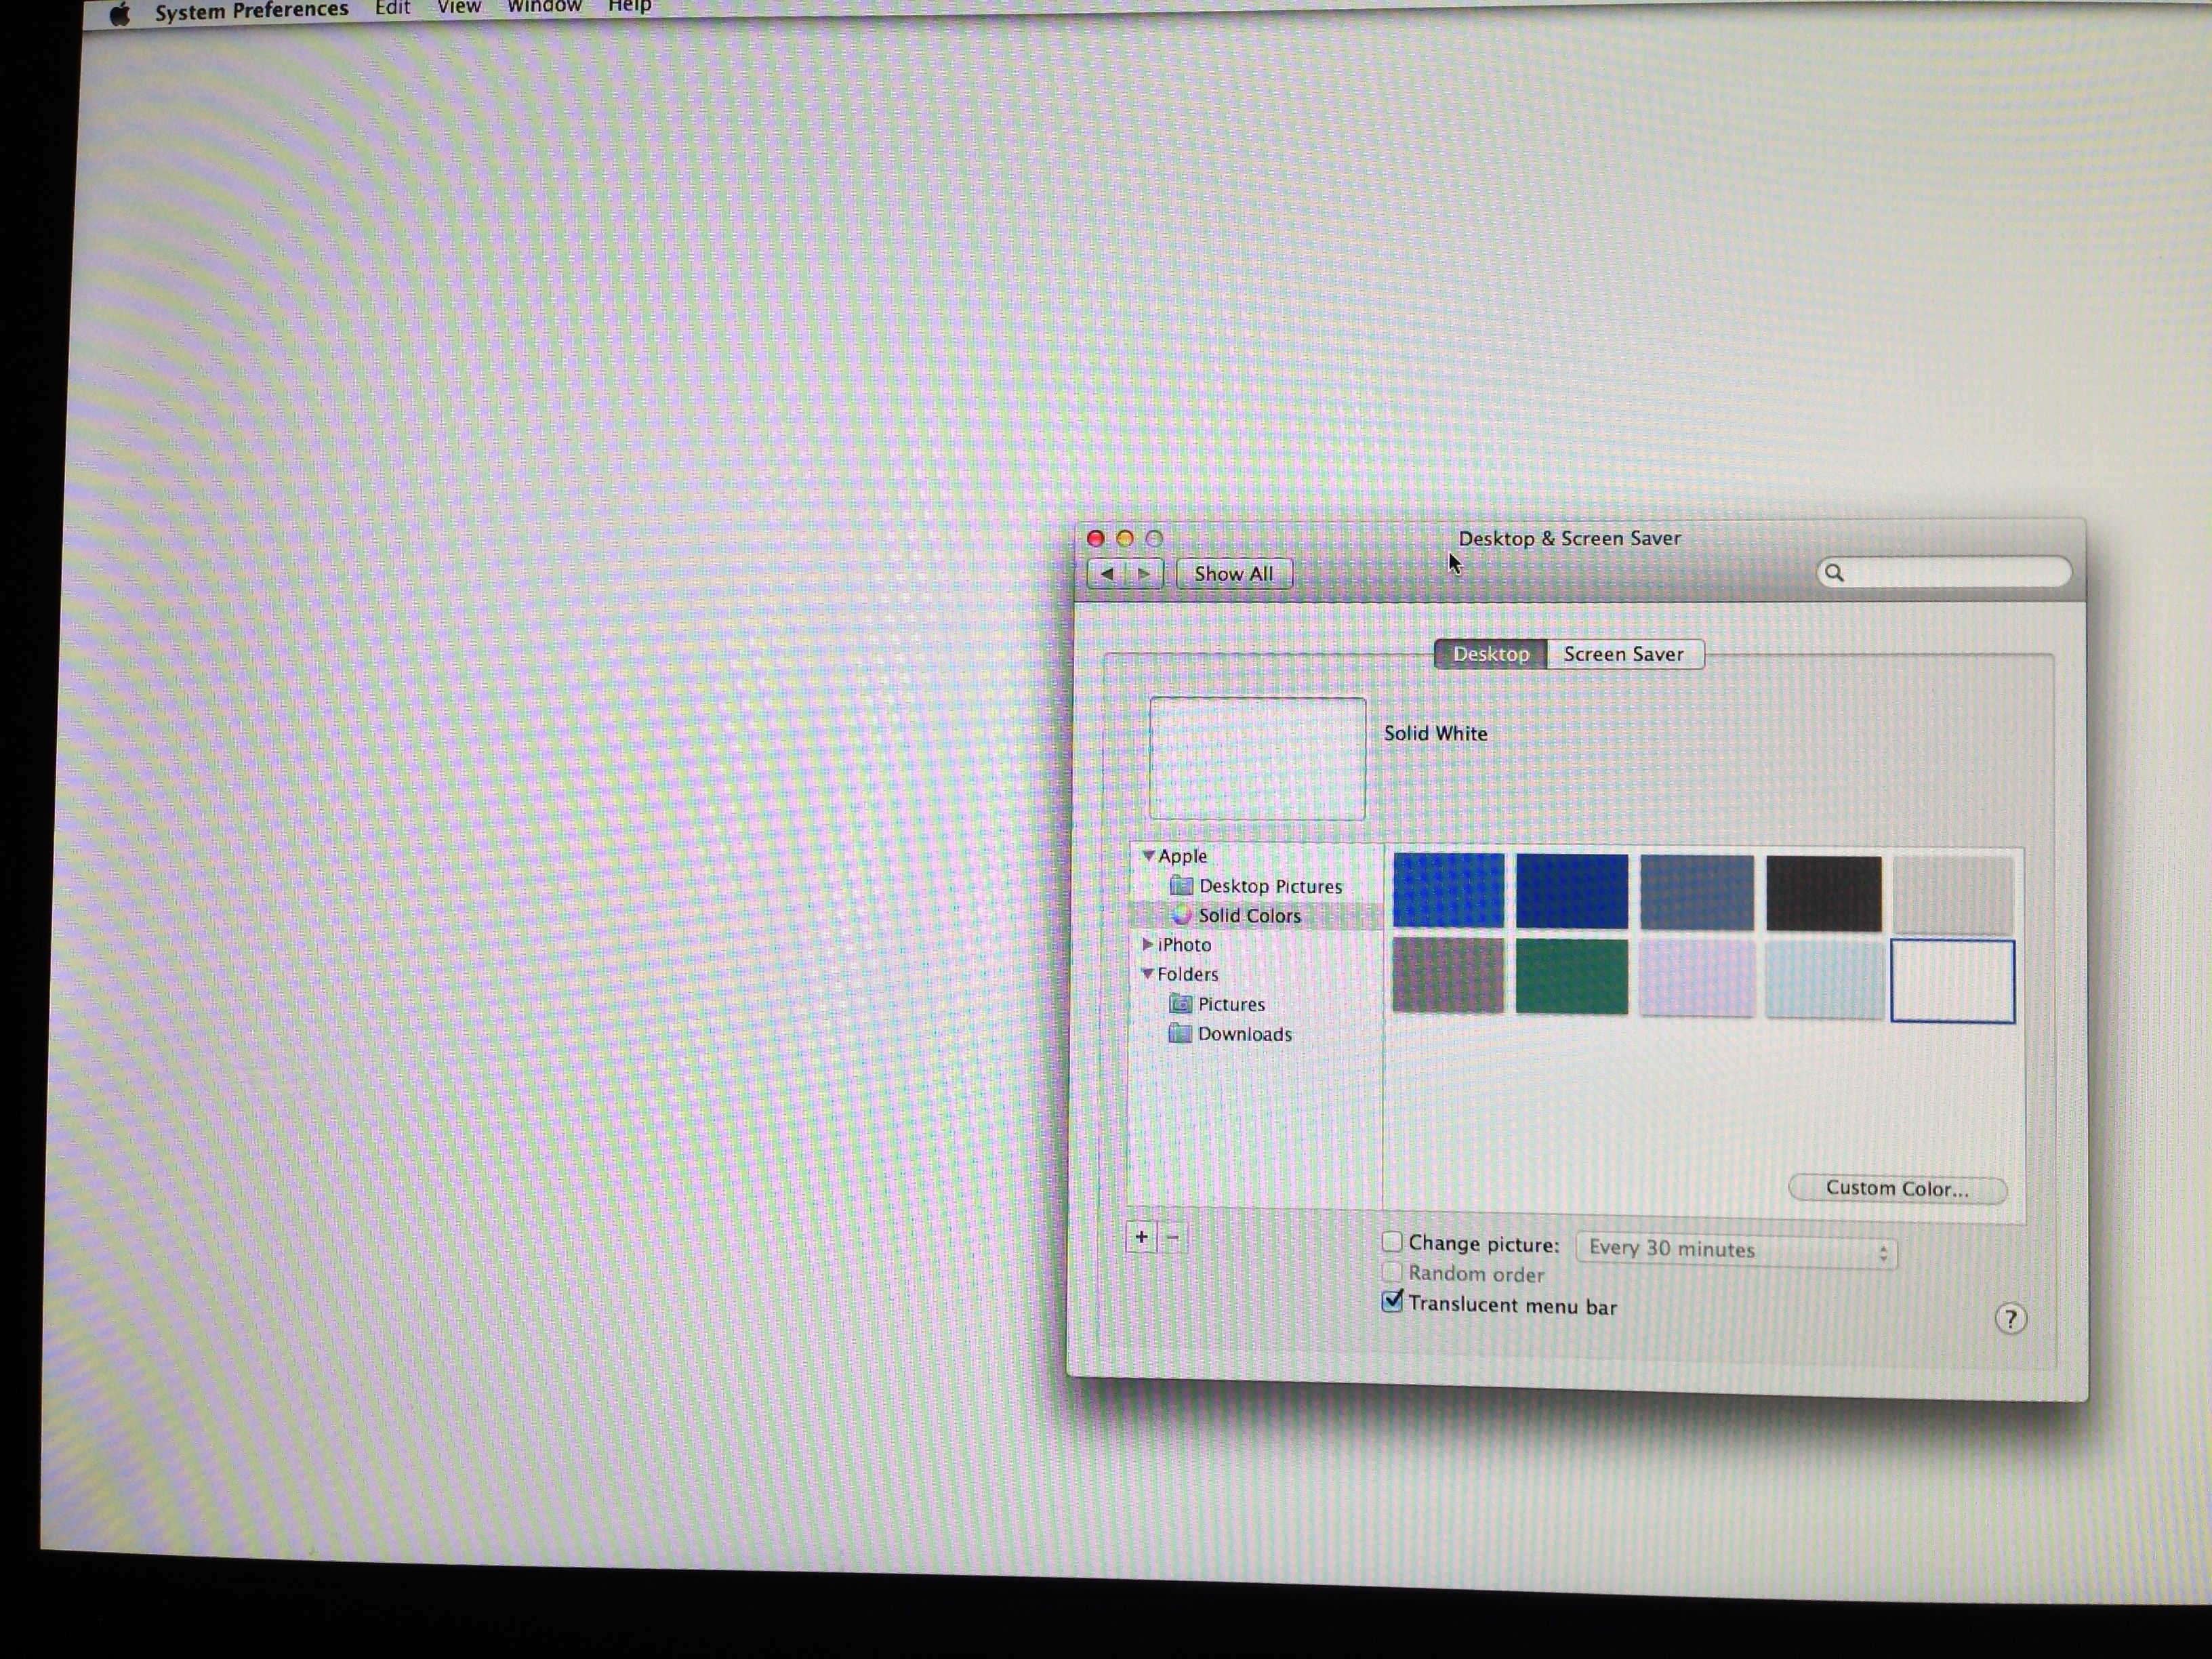Disable the Translucent menu bar checkbox
The image size is (2212, 1659).
(1392, 1302)
